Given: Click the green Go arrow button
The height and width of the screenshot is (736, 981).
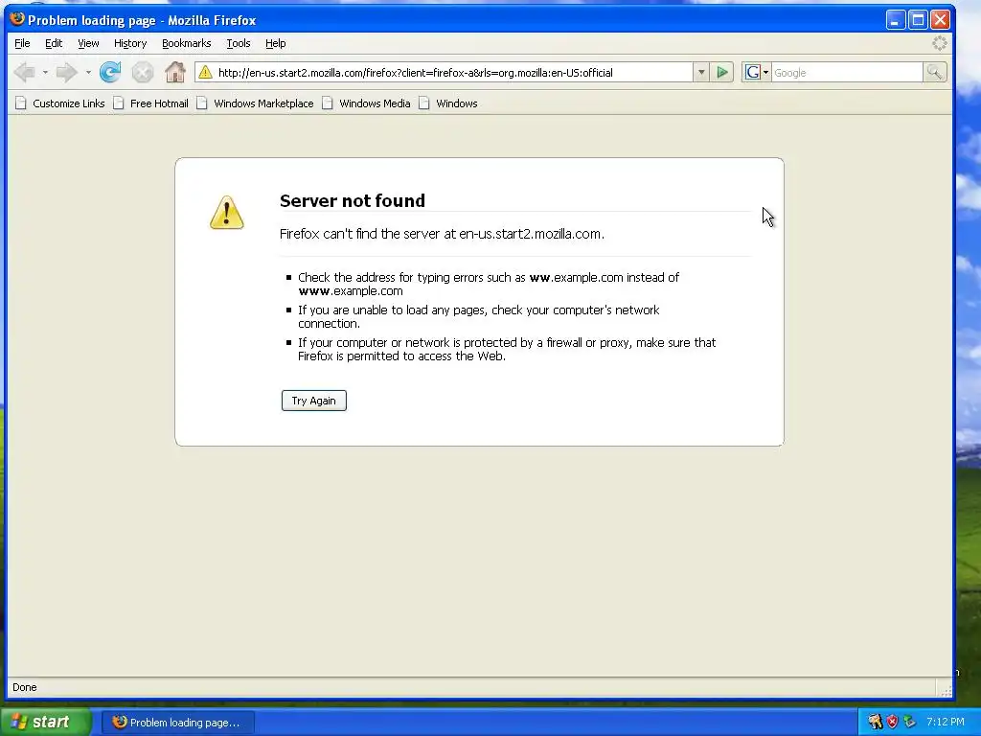Looking at the screenshot, I should [x=722, y=73].
